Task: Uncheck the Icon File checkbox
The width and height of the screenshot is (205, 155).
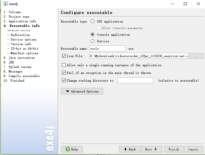Action: (x=64, y=56)
